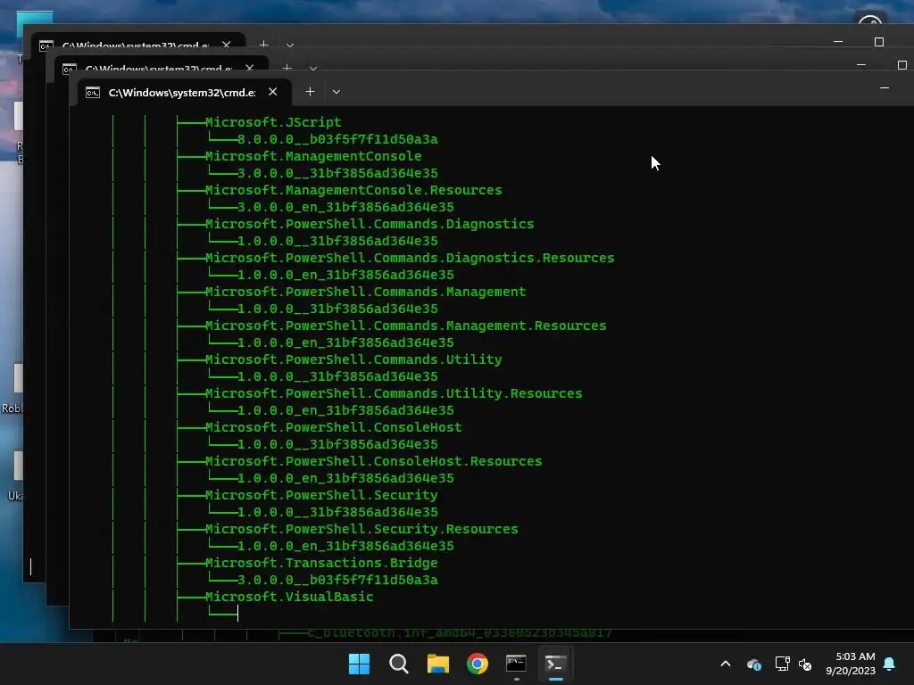The height and width of the screenshot is (685, 914).
Task: Click Microsoft.ManagementConsole.Resources line
Action: tap(353, 190)
